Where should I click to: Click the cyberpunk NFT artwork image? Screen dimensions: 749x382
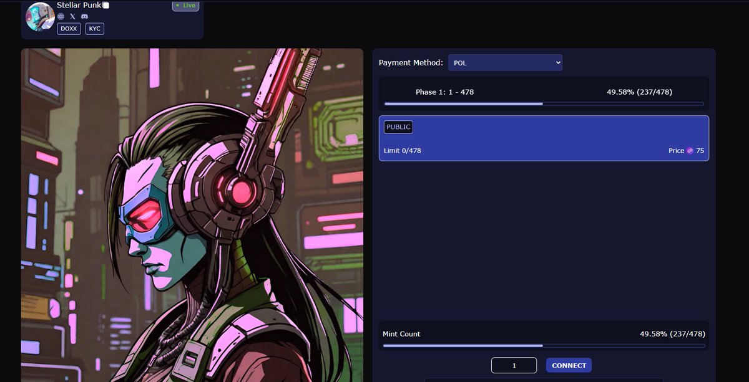coord(192,215)
